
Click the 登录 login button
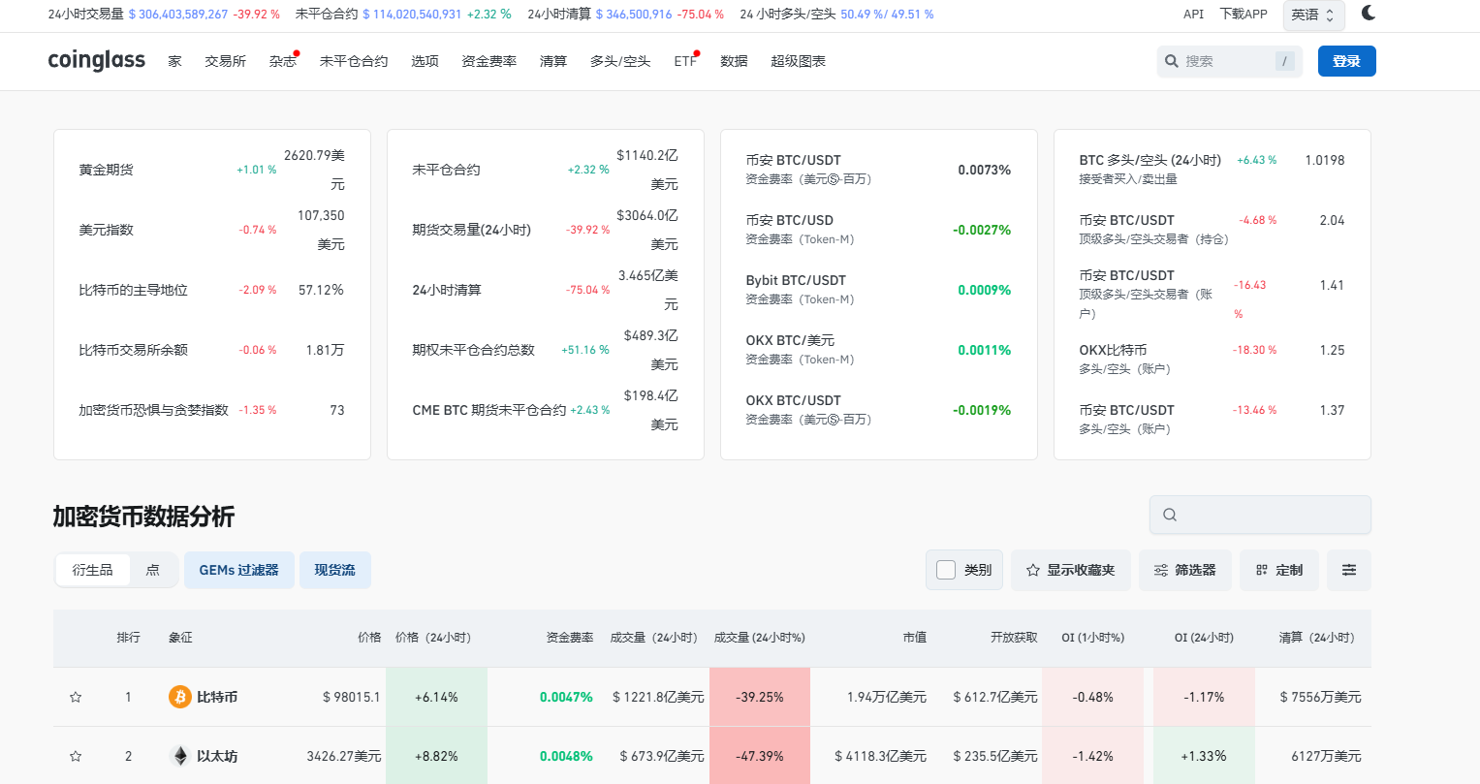(1347, 61)
